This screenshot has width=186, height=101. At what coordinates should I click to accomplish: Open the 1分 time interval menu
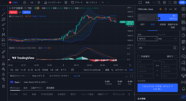point(32,2)
